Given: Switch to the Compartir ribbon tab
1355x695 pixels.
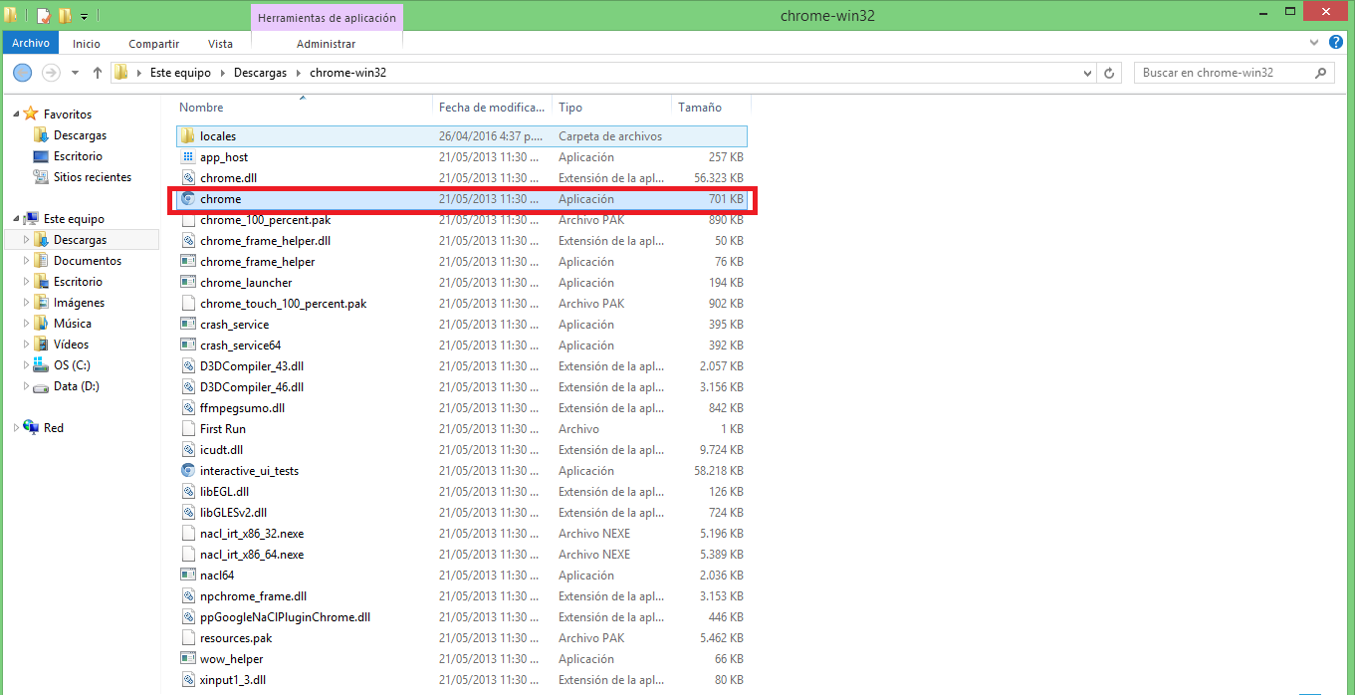Looking at the screenshot, I should click(154, 44).
